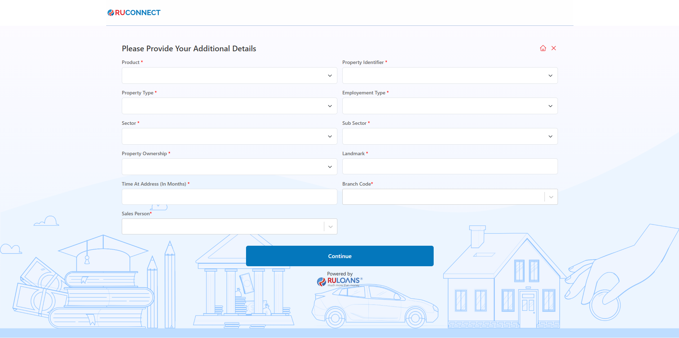Click the Sub Sector chevron arrow
Screen dimensions: 679x338
point(550,136)
